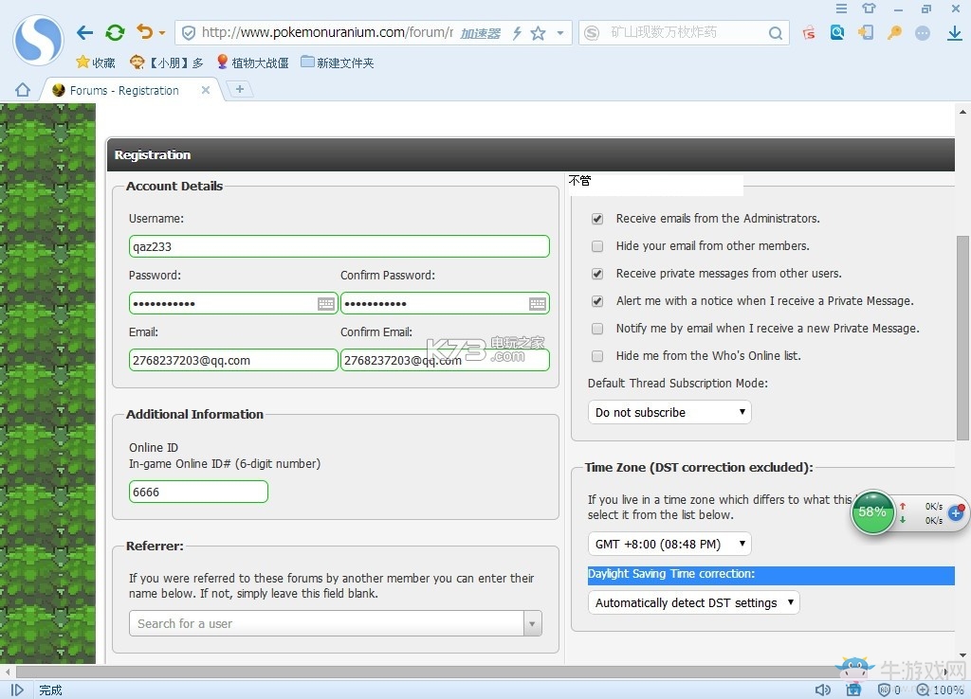Click the site security shield in address bar
This screenshot has width=971, height=699.
point(189,33)
